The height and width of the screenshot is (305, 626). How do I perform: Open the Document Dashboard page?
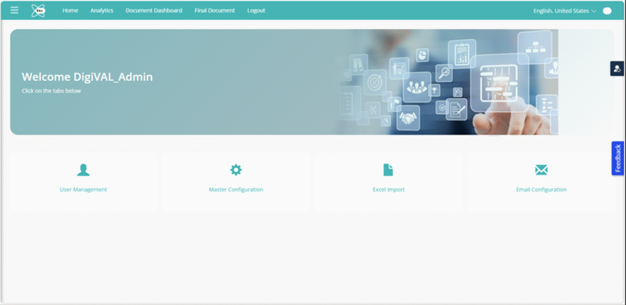tap(153, 10)
